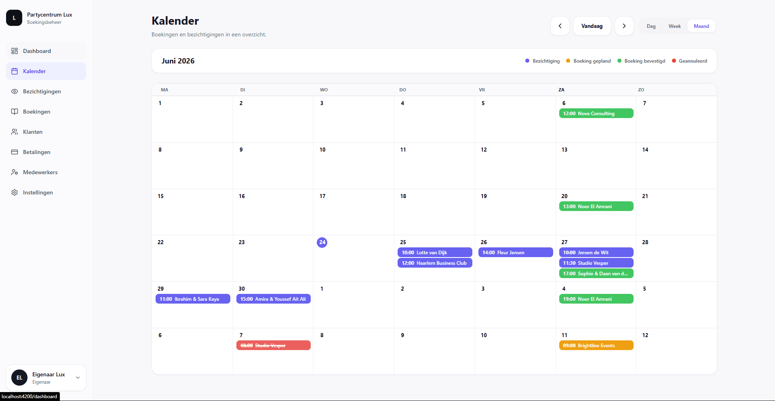The height and width of the screenshot is (401, 775).
Task: Click the Vandaag button
Action: [592, 26]
